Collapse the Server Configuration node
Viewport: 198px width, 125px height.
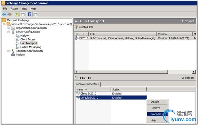[x=9, y=32]
